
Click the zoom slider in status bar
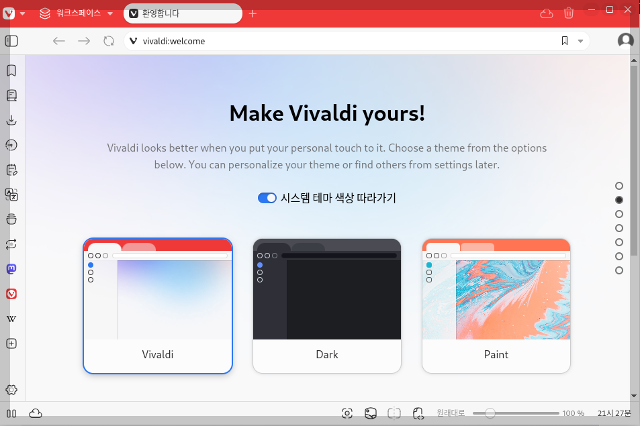pyautogui.click(x=516, y=413)
